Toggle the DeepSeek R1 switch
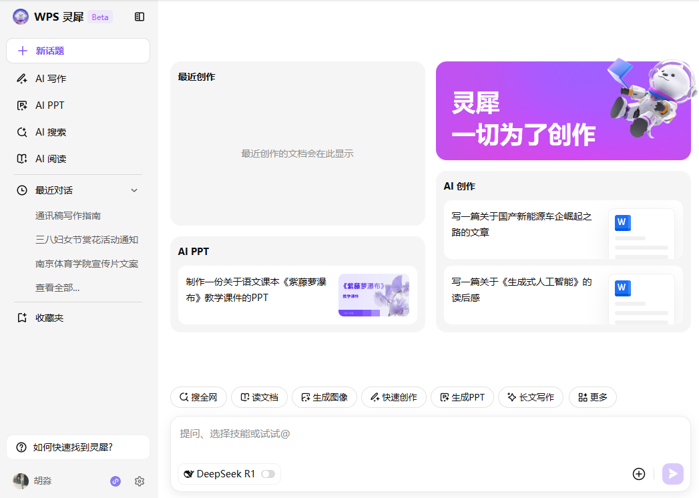The width and height of the screenshot is (699, 498). click(x=268, y=474)
